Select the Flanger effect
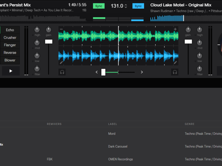 tap(10, 45)
